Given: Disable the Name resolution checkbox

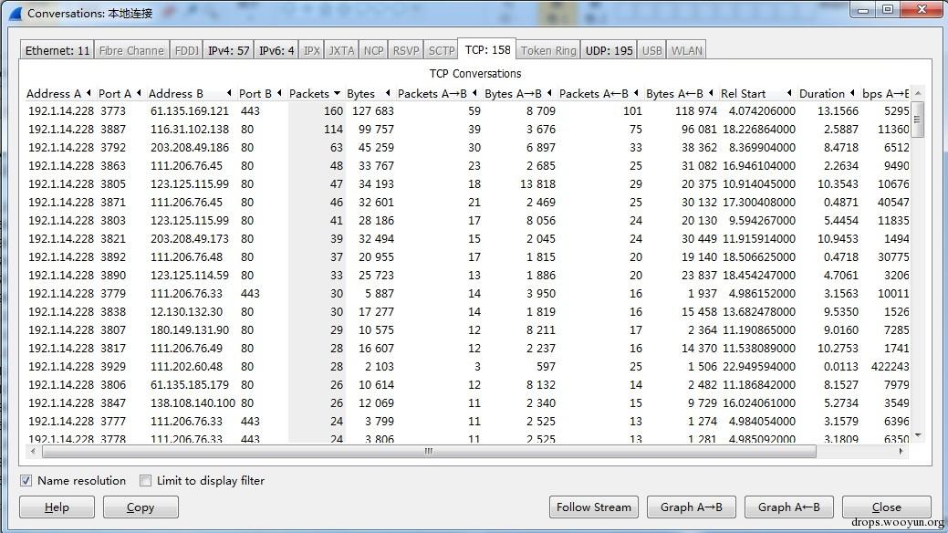Looking at the screenshot, I should (26, 481).
